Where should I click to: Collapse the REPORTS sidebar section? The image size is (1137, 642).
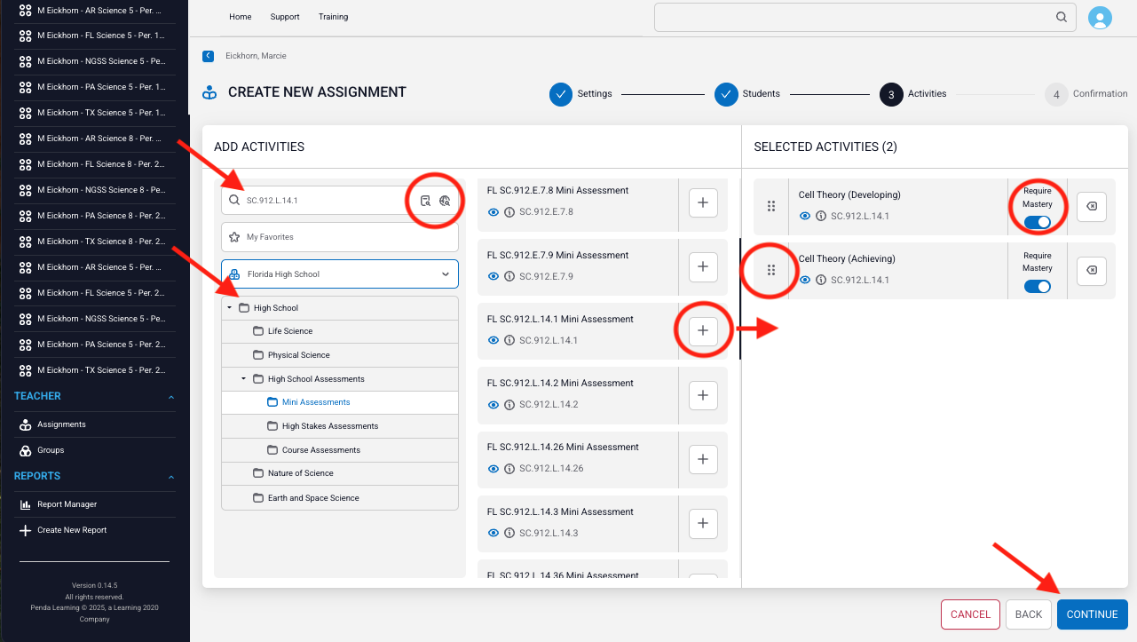171,477
